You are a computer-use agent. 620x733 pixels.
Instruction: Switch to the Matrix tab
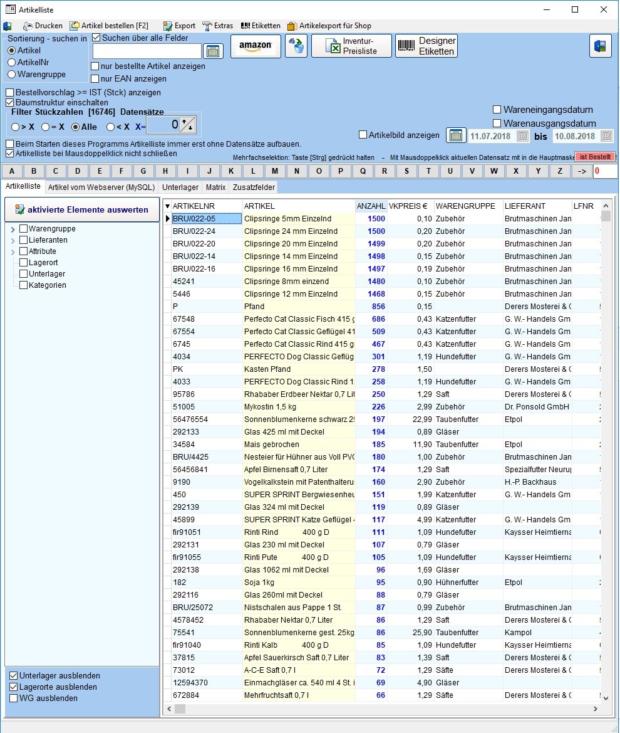(x=215, y=187)
